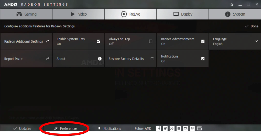Open Updates in the bottom bar

(x=22, y=129)
